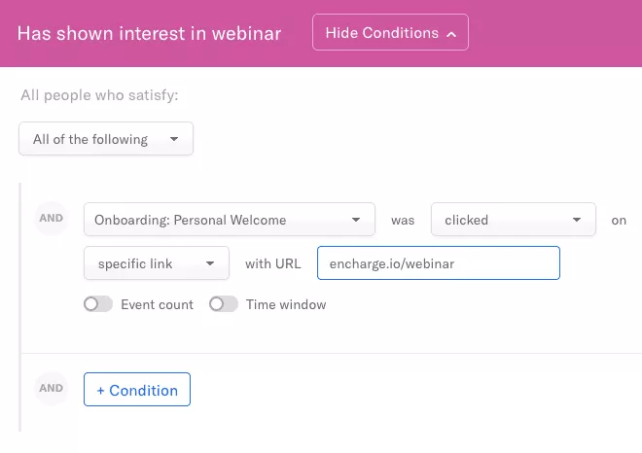This screenshot has width=642, height=453.
Task: Add a new condition with '+ Condition'
Action: (x=137, y=390)
